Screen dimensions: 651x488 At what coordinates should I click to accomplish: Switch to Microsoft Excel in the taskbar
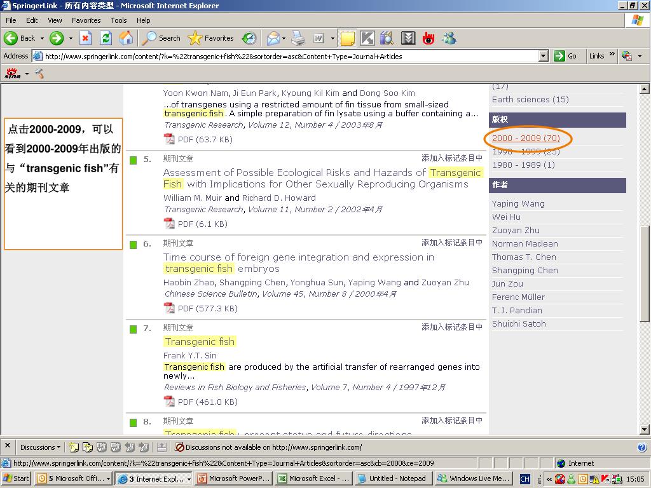(x=313, y=478)
